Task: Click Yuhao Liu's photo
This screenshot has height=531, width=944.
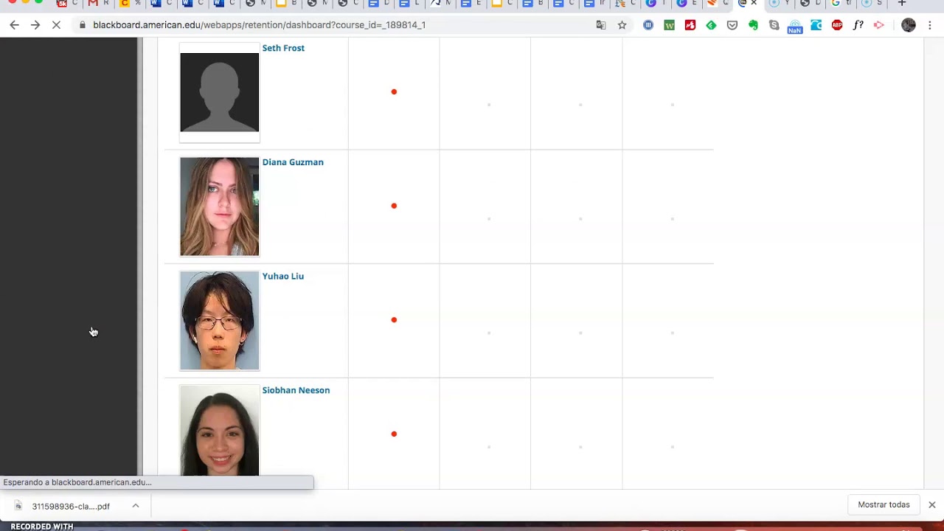Action: click(220, 320)
